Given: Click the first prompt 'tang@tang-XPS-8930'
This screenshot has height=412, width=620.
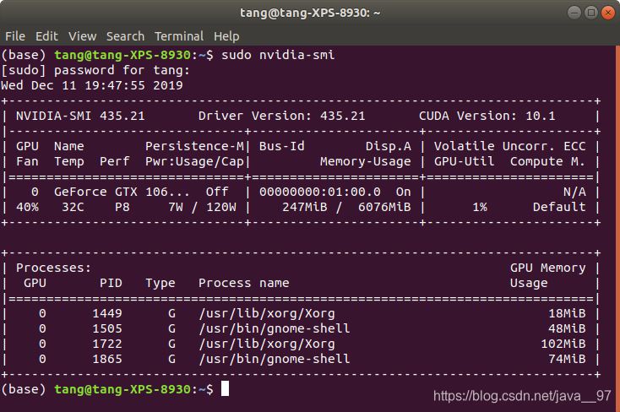Looking at the screenshot, I should tap(122, 55).
